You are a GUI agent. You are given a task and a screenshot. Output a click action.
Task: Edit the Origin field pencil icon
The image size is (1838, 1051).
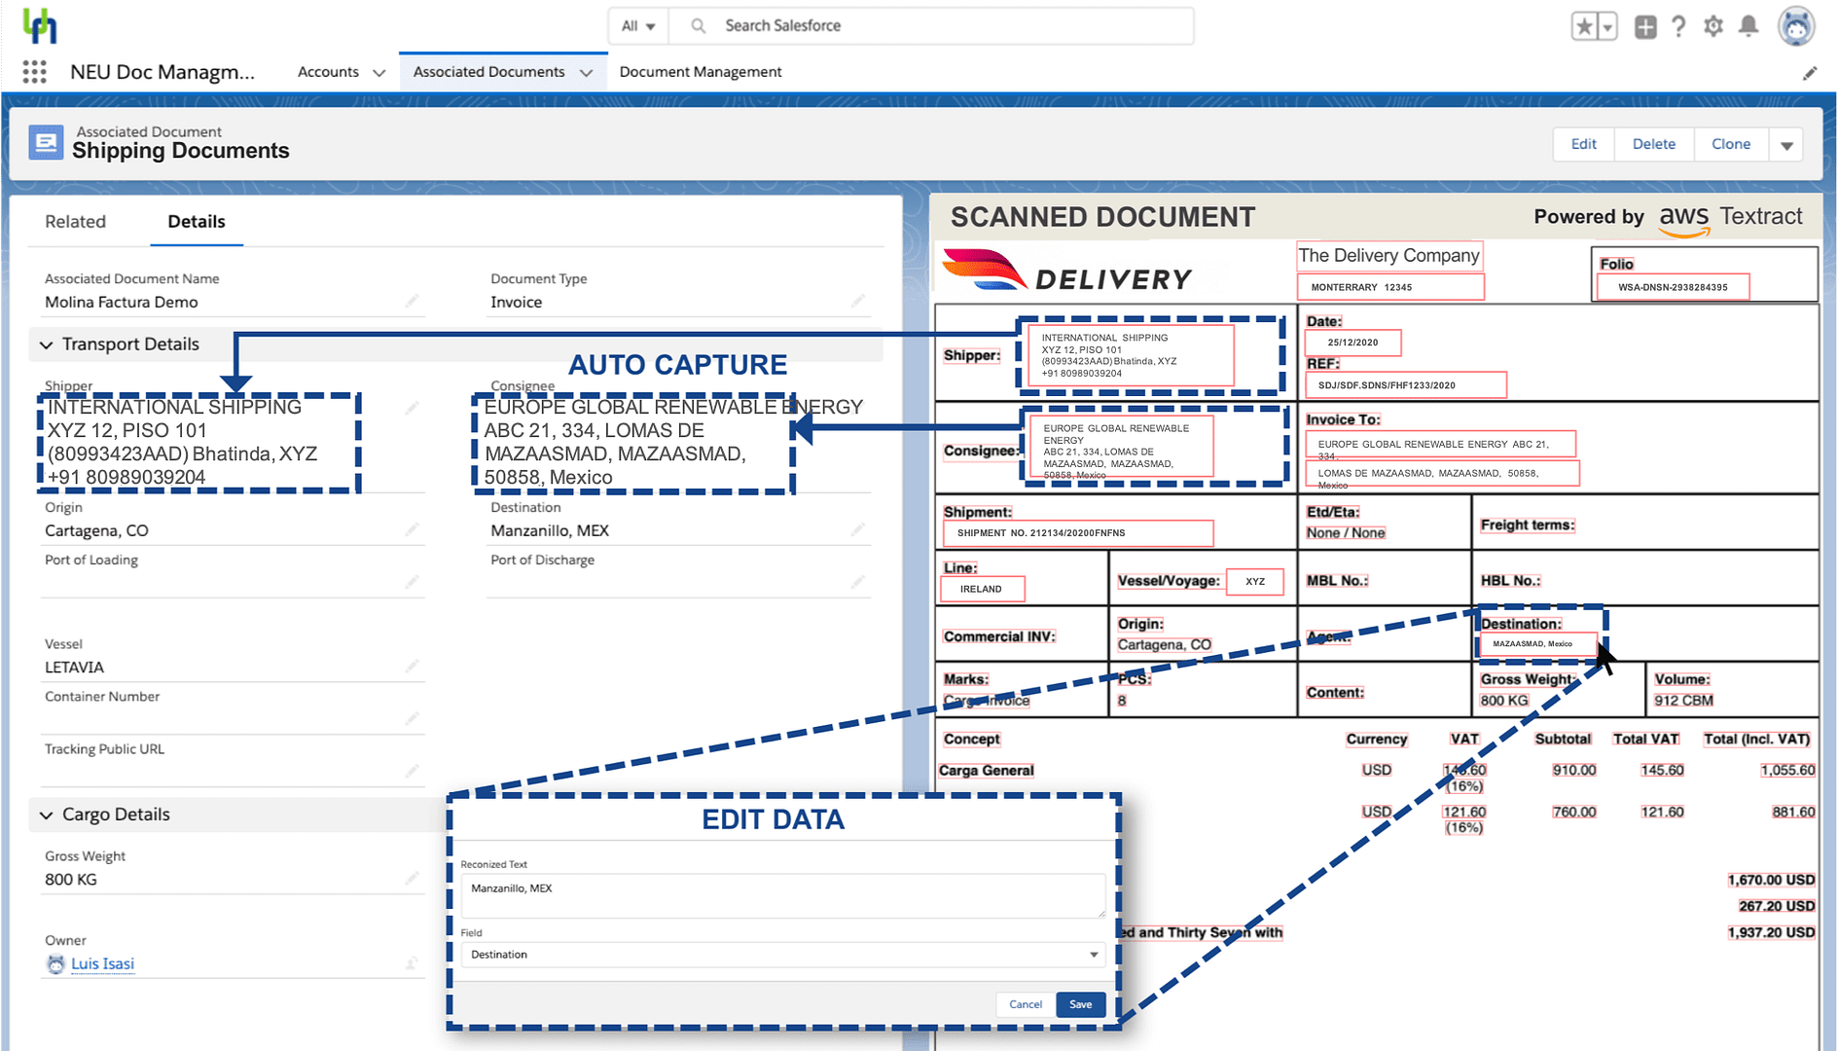413,529
